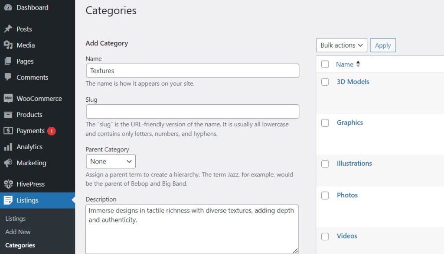
Task: Check the Videos category checkbox
Action: (325, 236)
